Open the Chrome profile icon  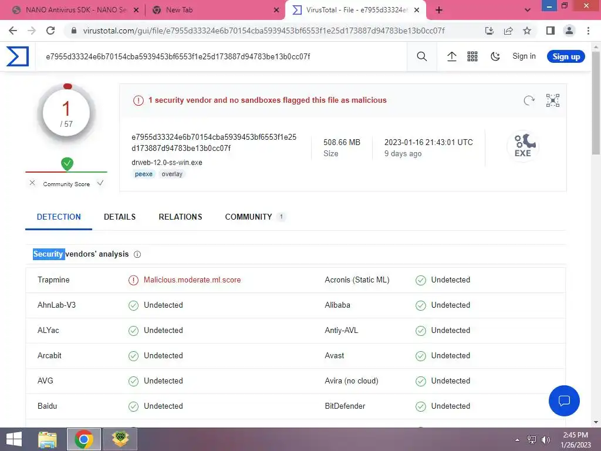(x=569, y=31)
